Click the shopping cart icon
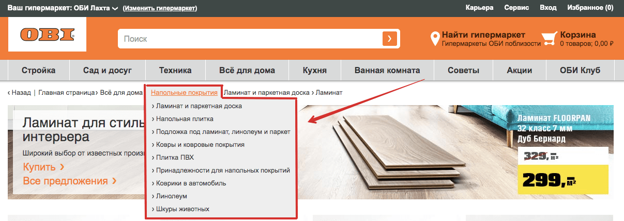624x221 pixels. pyautogui.click(x=549, y=39)
